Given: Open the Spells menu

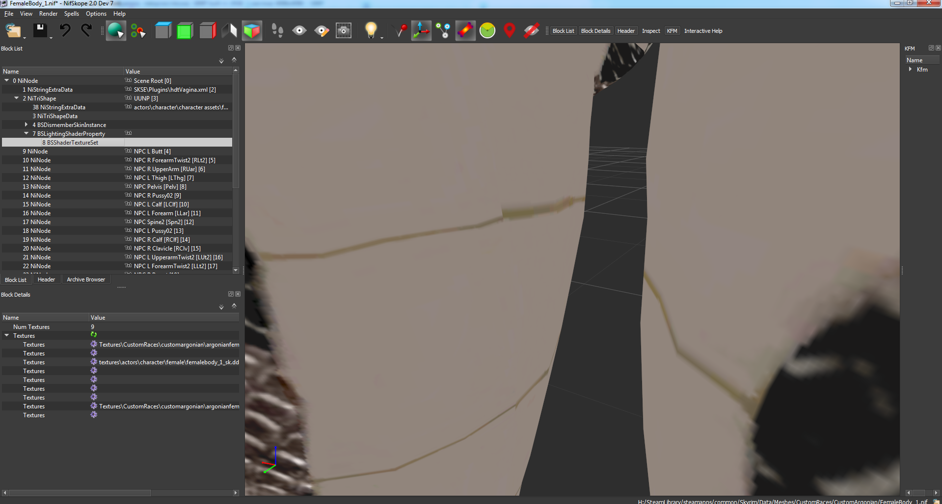Looking at the screenshot, I should (x=71, y=13).
